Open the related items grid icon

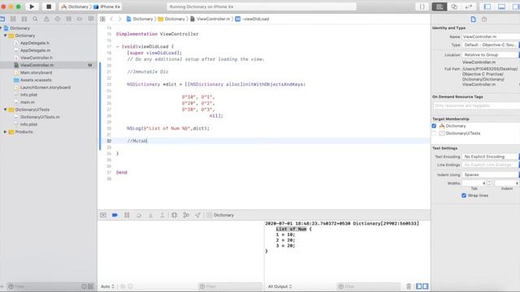pos(102,19)
